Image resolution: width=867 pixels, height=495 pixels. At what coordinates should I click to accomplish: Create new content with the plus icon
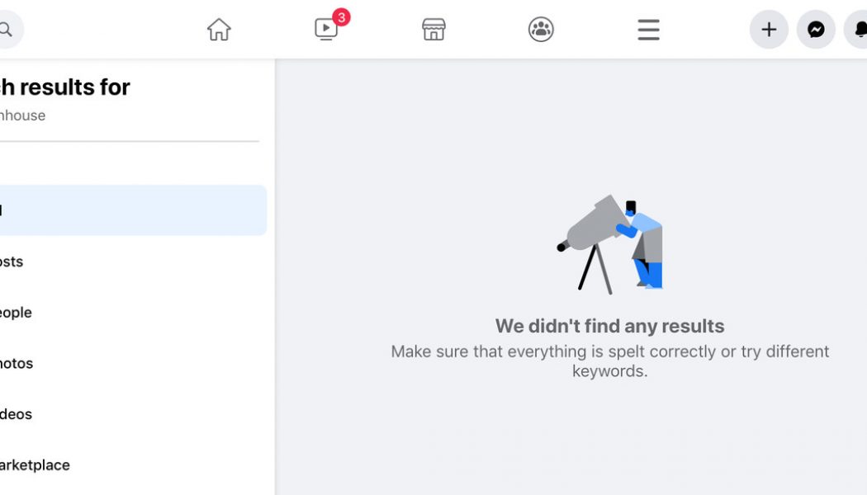(768, 28)
